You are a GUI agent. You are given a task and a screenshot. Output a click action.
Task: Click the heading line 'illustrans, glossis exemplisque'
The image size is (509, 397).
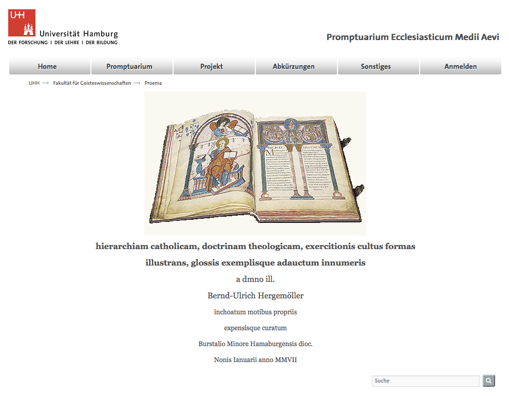click(255, 262)
